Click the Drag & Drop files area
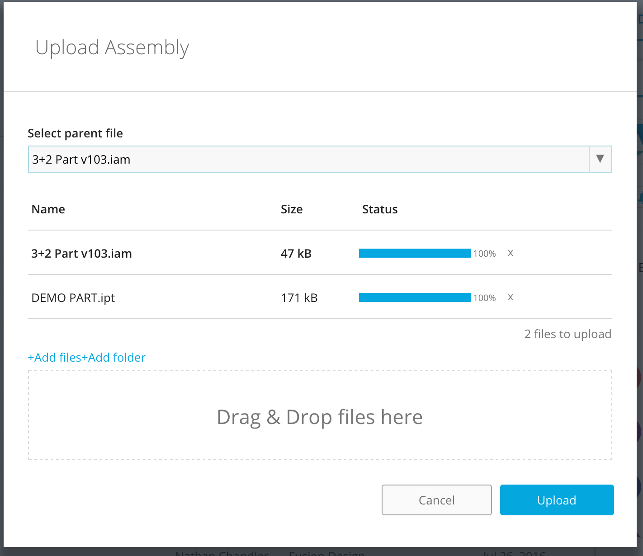The image size is (643, 556). 320,415
